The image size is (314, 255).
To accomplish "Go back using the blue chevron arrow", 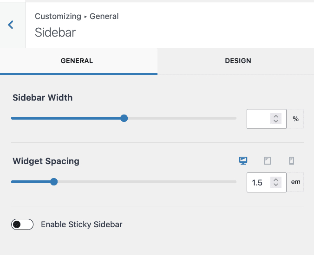I will (x=11, y=25).
